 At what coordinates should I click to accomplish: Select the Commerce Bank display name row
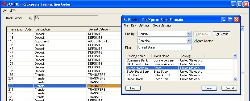pos(139,60)
